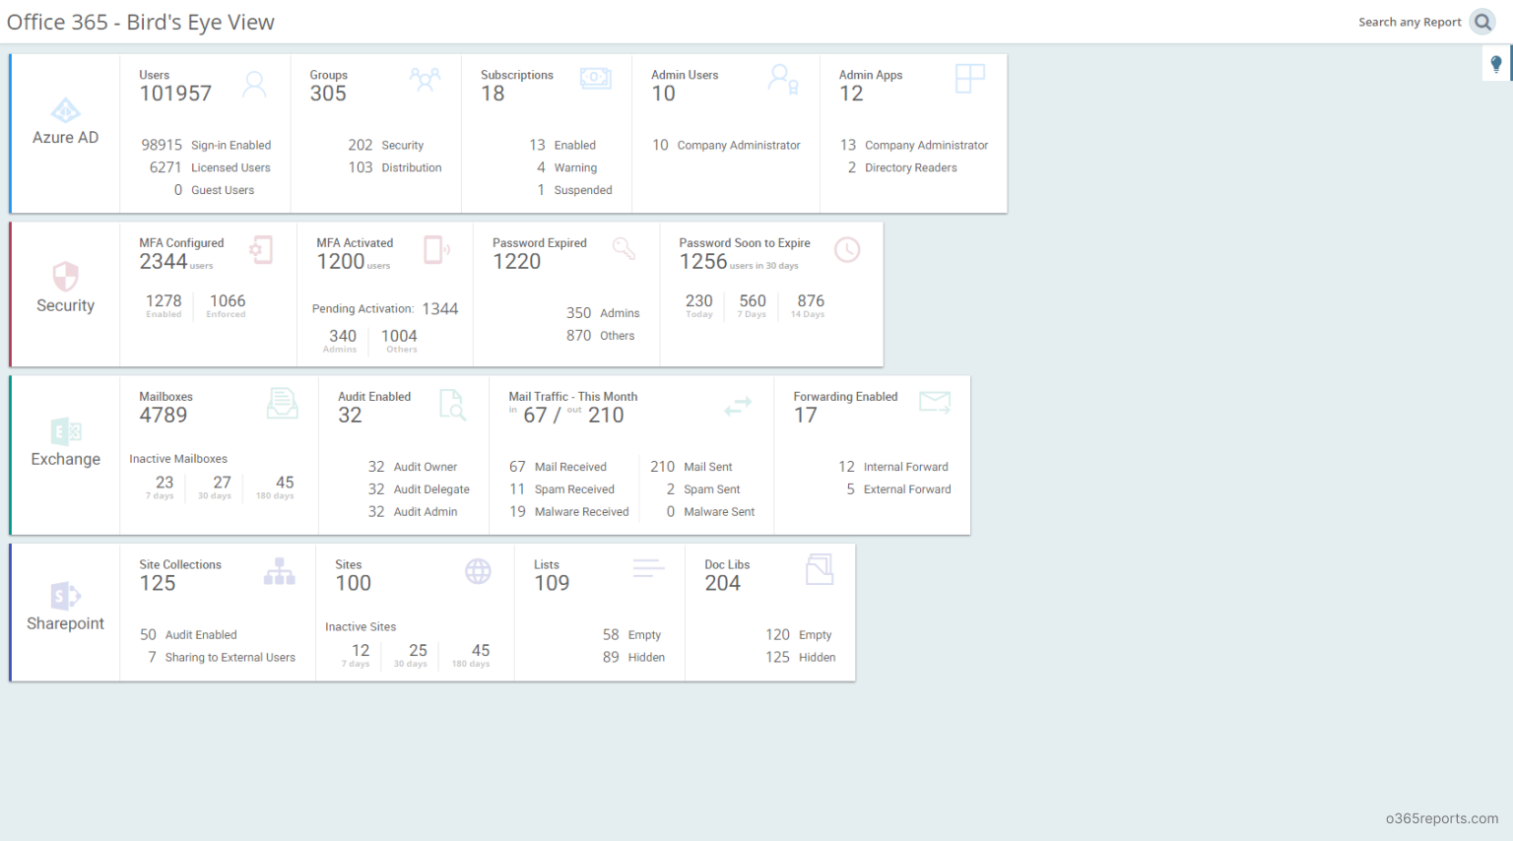This screenshot has width=1513, height=841.
Task: Open Mailboxes total 4789
Action: pos(164,416)
